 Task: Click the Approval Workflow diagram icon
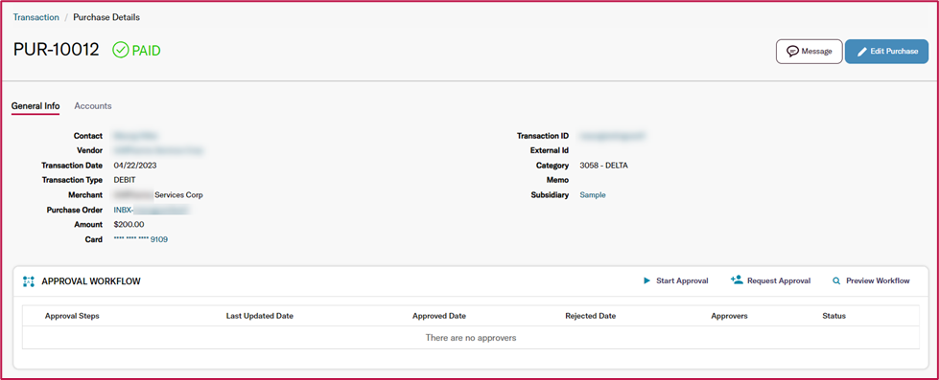pos(28,280)
